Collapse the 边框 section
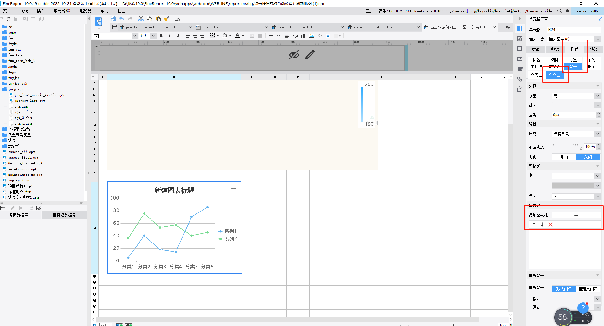Viewport: 604px width, 326px height. coord(598,86)
